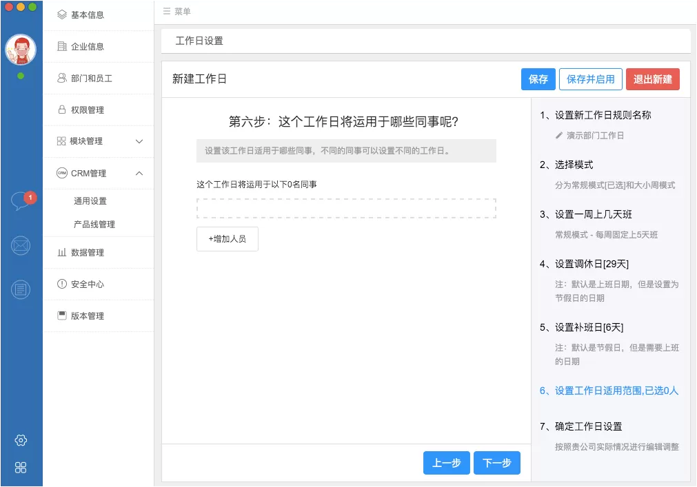Edit rule name via pencil icon

[x=558, y=136]
